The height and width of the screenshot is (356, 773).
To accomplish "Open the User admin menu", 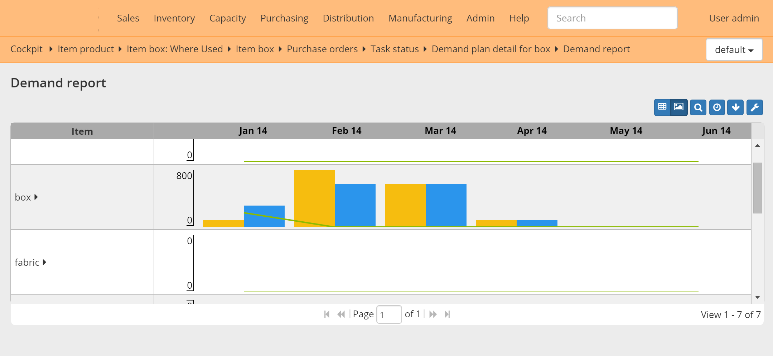I will pyautogui.click(x=734, y=18).
